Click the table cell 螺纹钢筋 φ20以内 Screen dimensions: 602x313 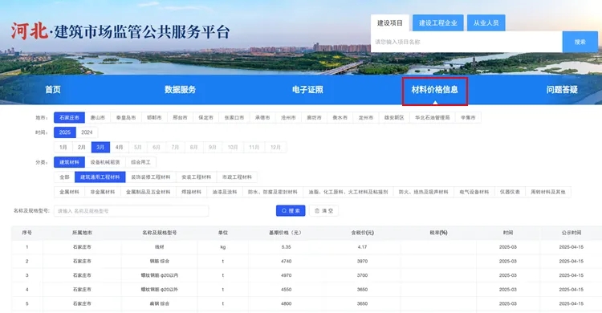point(160,275)
